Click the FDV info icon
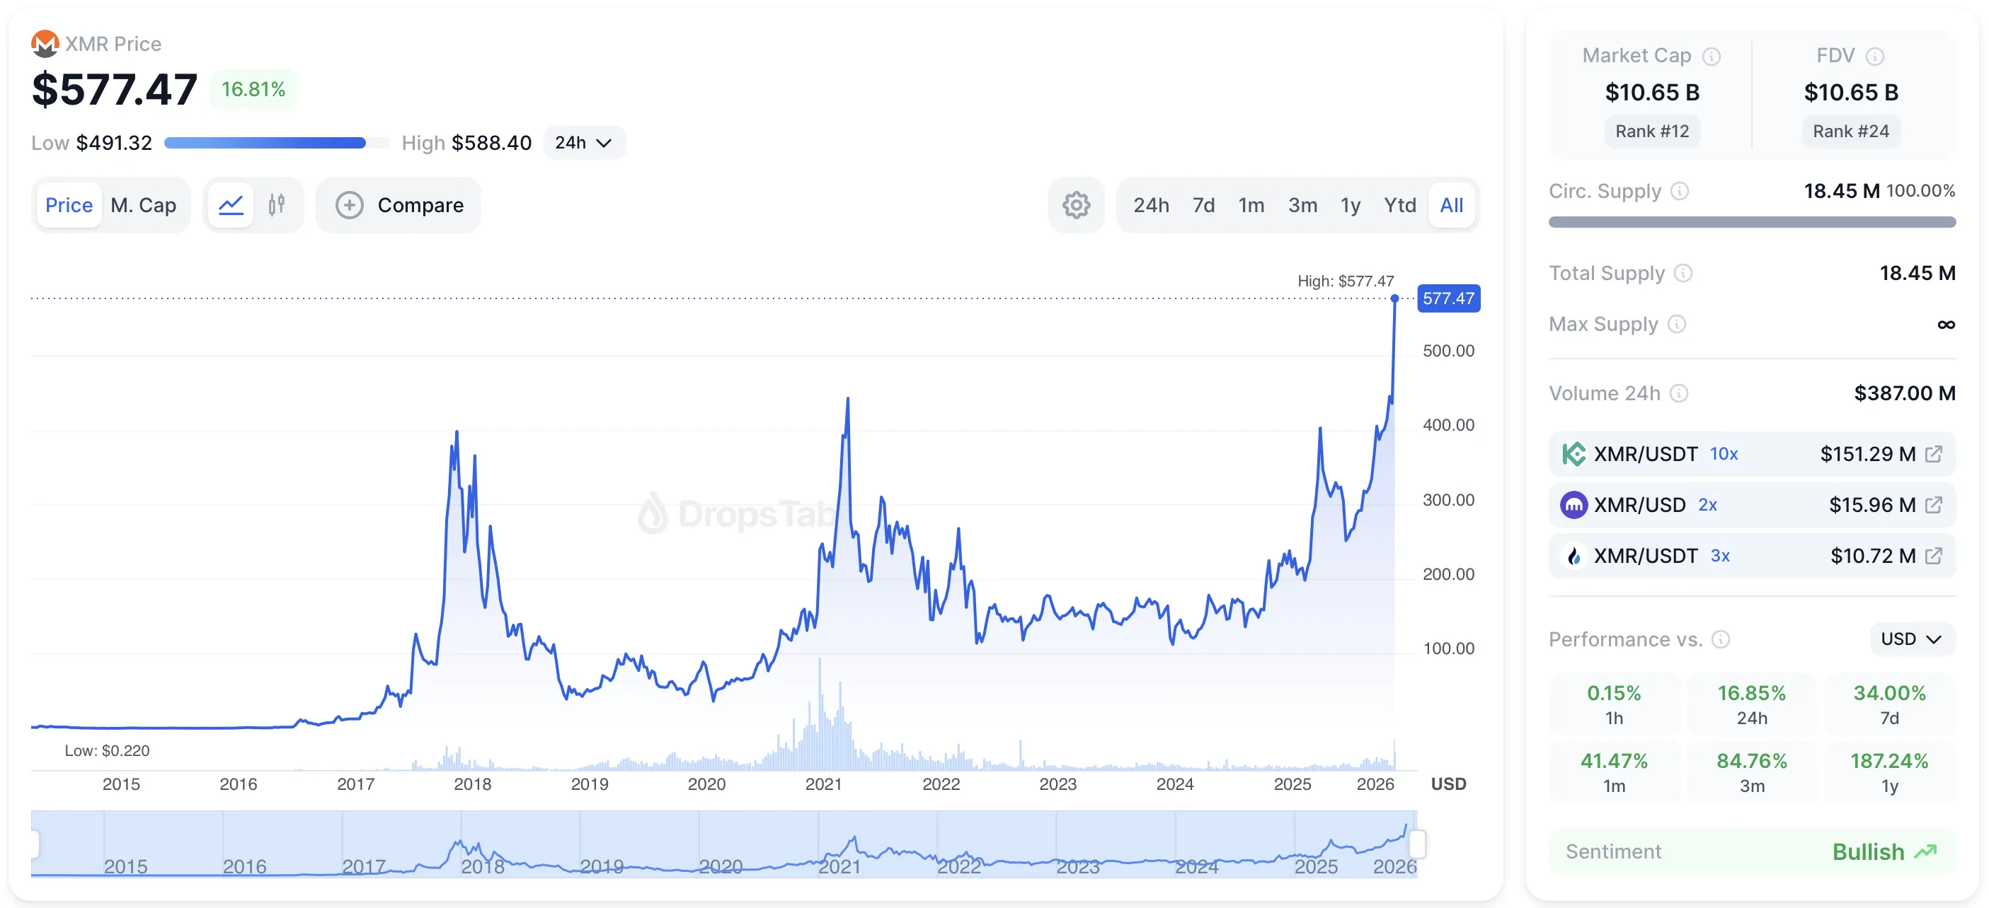 click(x=1875, y=57)
